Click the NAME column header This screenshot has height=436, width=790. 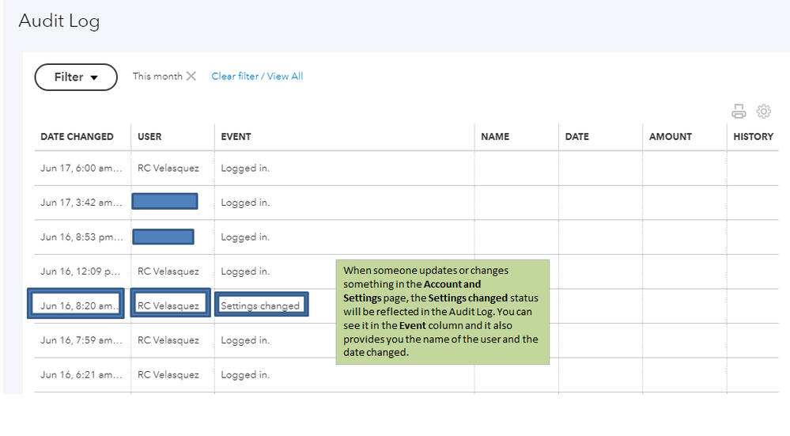click(495, 137)
